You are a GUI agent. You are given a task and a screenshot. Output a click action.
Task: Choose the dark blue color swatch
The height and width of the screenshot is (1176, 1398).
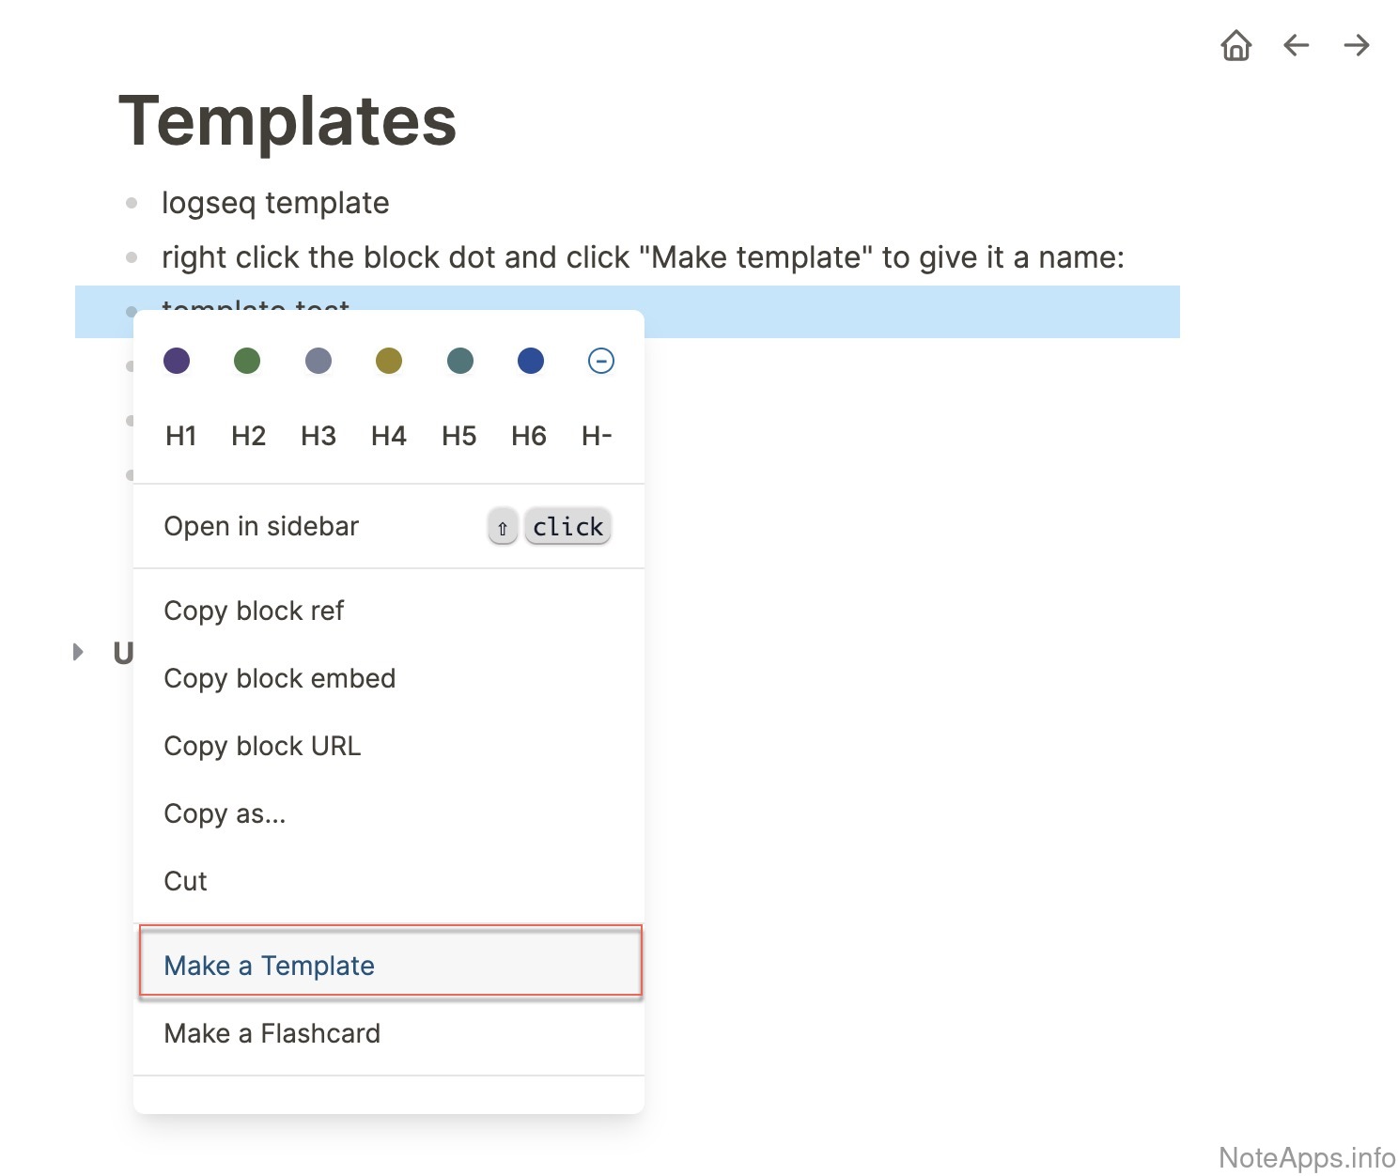point(531,361)
